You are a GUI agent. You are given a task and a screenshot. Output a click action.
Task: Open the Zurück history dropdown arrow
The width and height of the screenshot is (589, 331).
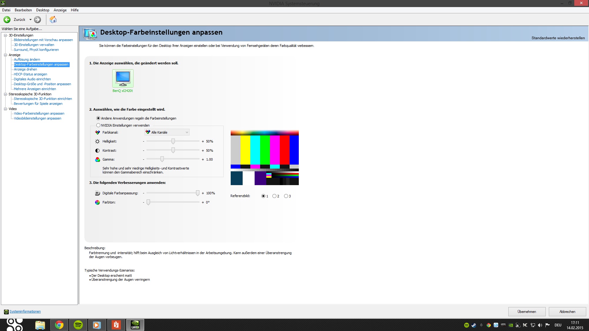pyautogui.click(x=30, y=20)
